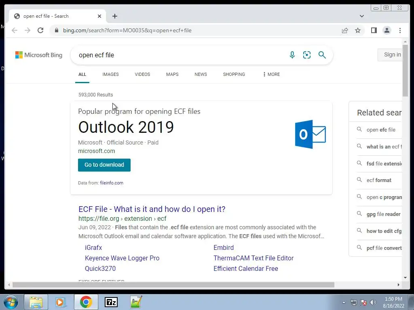This screenshot has width=414, height=310.
Task: Open Windows Media Player from taskbar
Action: [x=61, y=302]
